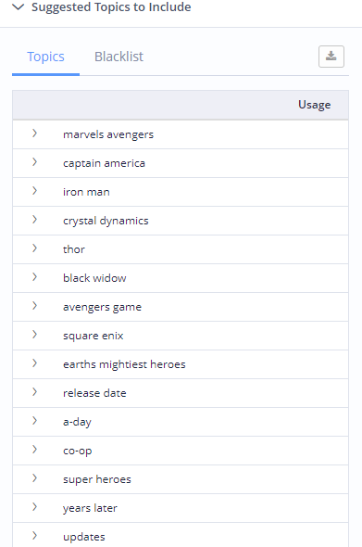Click the years later topic
The image size is (362, 547).
[90, 508]
